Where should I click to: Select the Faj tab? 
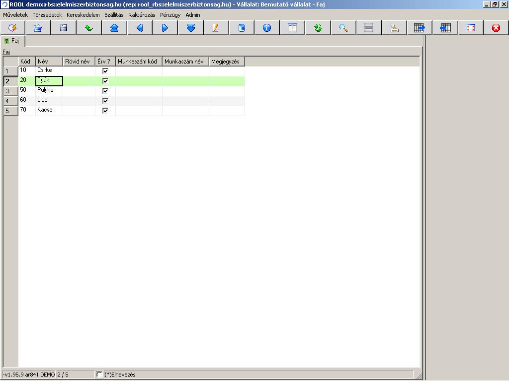coord(12,41)
